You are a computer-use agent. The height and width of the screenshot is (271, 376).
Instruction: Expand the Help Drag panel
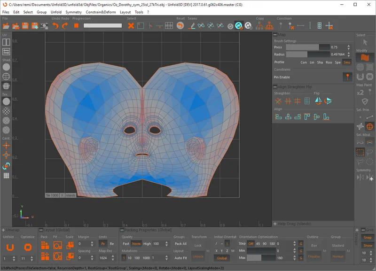275,224
